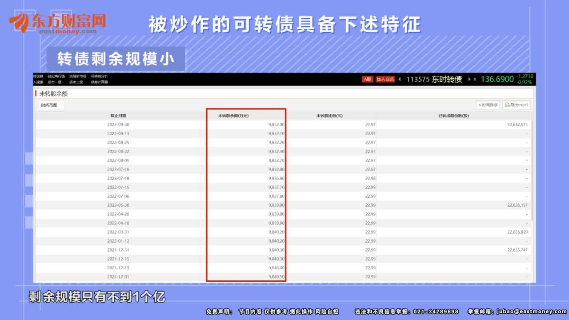The width and height of the screenshot is (569, 320).
Task: Click the 22,642,573 shares value
Action: pyautogui.click(x=517, y=124)
